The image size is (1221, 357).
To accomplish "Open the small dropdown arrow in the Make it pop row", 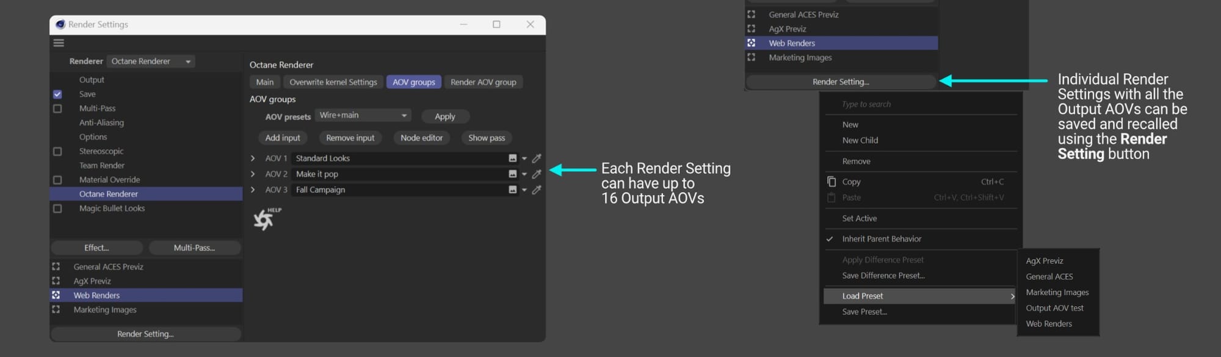I will (524, 174).
